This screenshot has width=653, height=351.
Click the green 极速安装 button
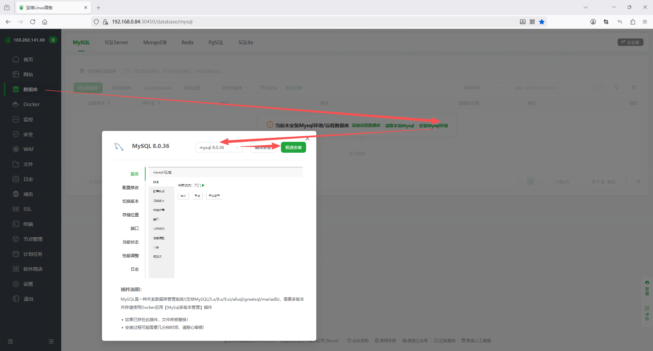coord(293,148)
